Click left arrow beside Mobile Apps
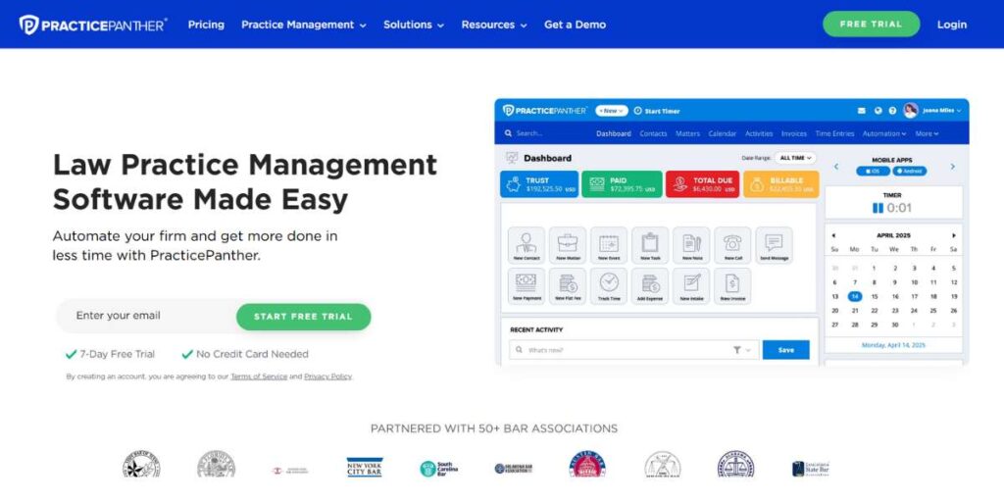1004x502 pixels. (835, 167)
